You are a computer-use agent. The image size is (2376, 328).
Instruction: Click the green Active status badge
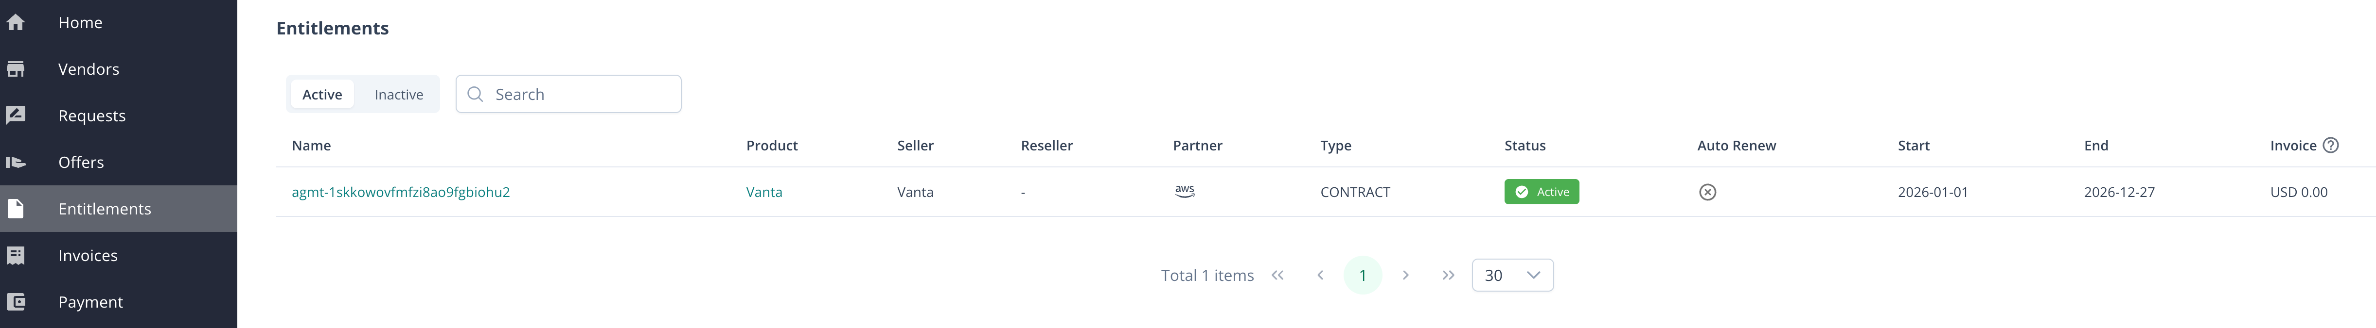click(1541, 192)
